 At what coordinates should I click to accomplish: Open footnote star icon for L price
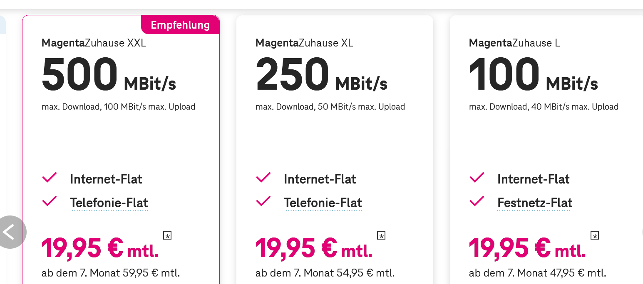tap(595, 236)
